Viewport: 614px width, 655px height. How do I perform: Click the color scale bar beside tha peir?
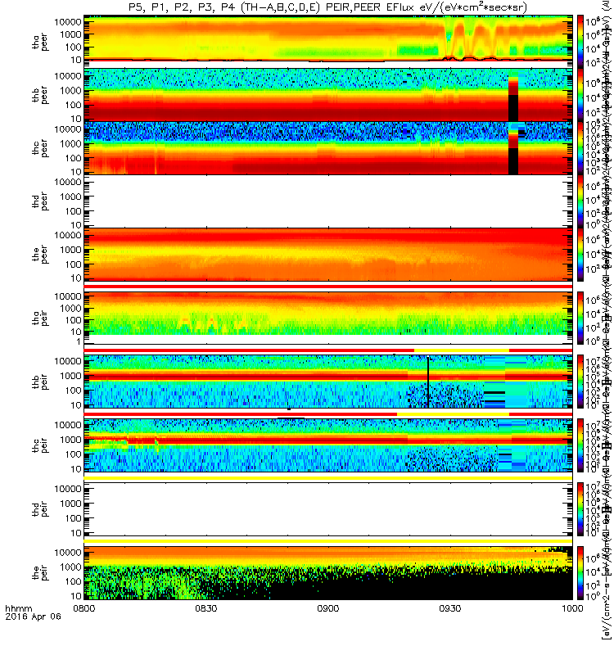coord(580,318)
